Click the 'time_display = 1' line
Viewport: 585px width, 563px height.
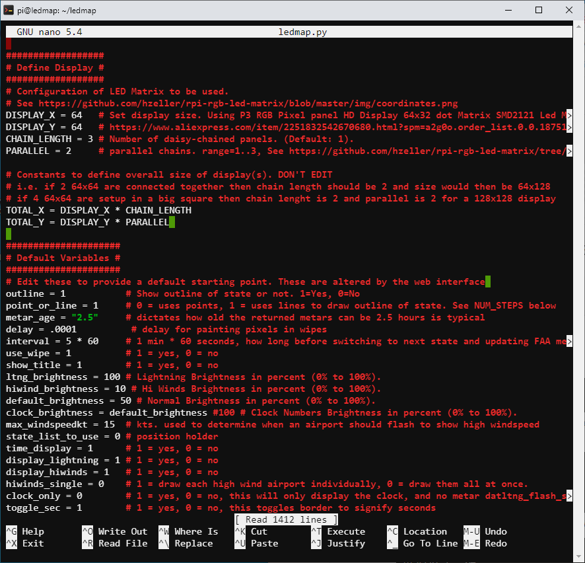50,449
